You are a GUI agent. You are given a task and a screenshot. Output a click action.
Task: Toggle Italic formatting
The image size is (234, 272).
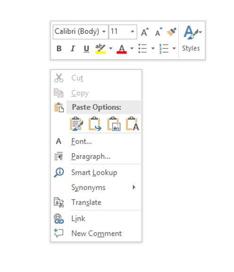click(x=73, y=49)
